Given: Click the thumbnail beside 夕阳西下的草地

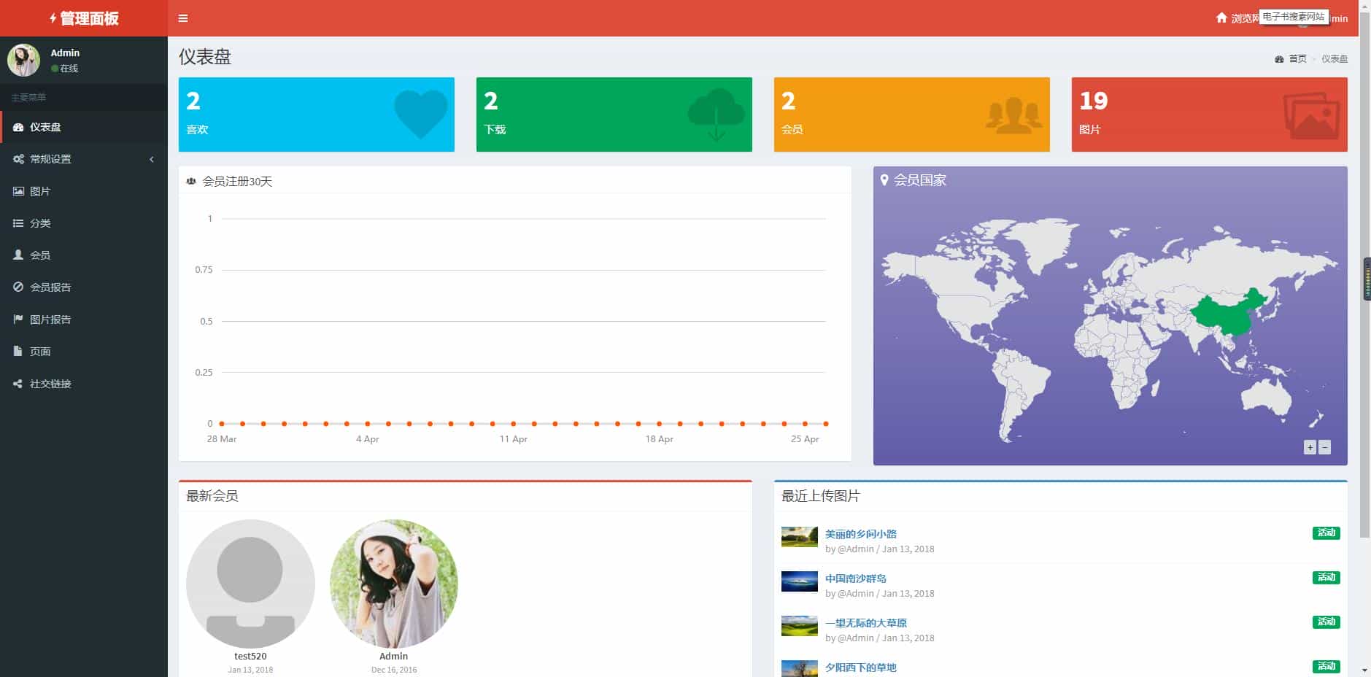Looking at the screenshot, I should point(800,668).
